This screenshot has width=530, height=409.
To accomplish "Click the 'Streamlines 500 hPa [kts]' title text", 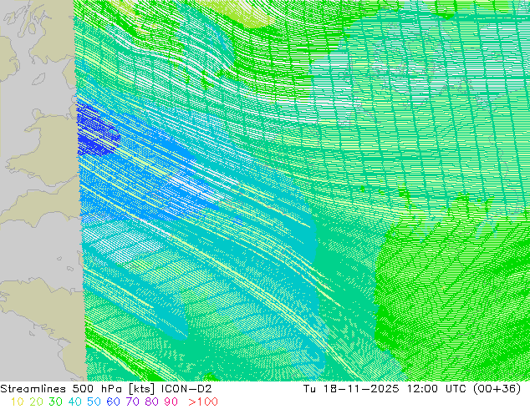I will 78,389.
